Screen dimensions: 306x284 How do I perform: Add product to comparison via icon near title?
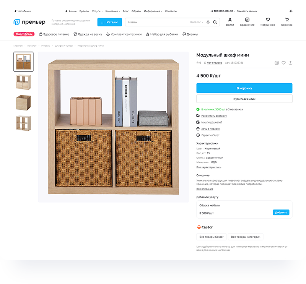277,63
